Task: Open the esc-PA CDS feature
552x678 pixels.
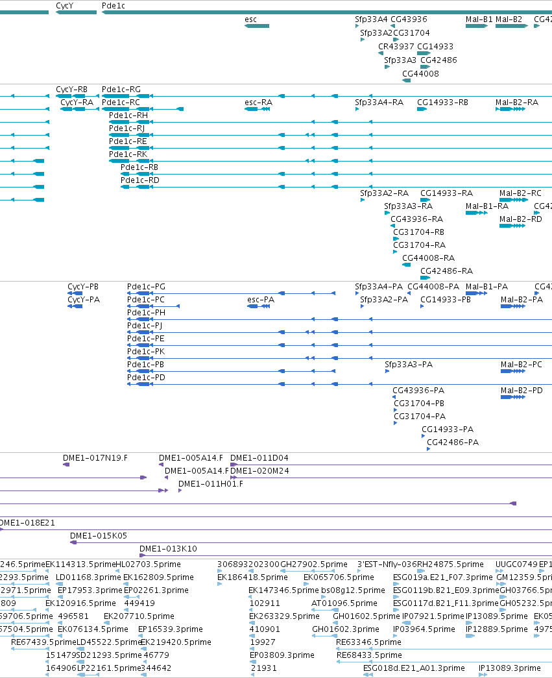Action: click(261, 300)
